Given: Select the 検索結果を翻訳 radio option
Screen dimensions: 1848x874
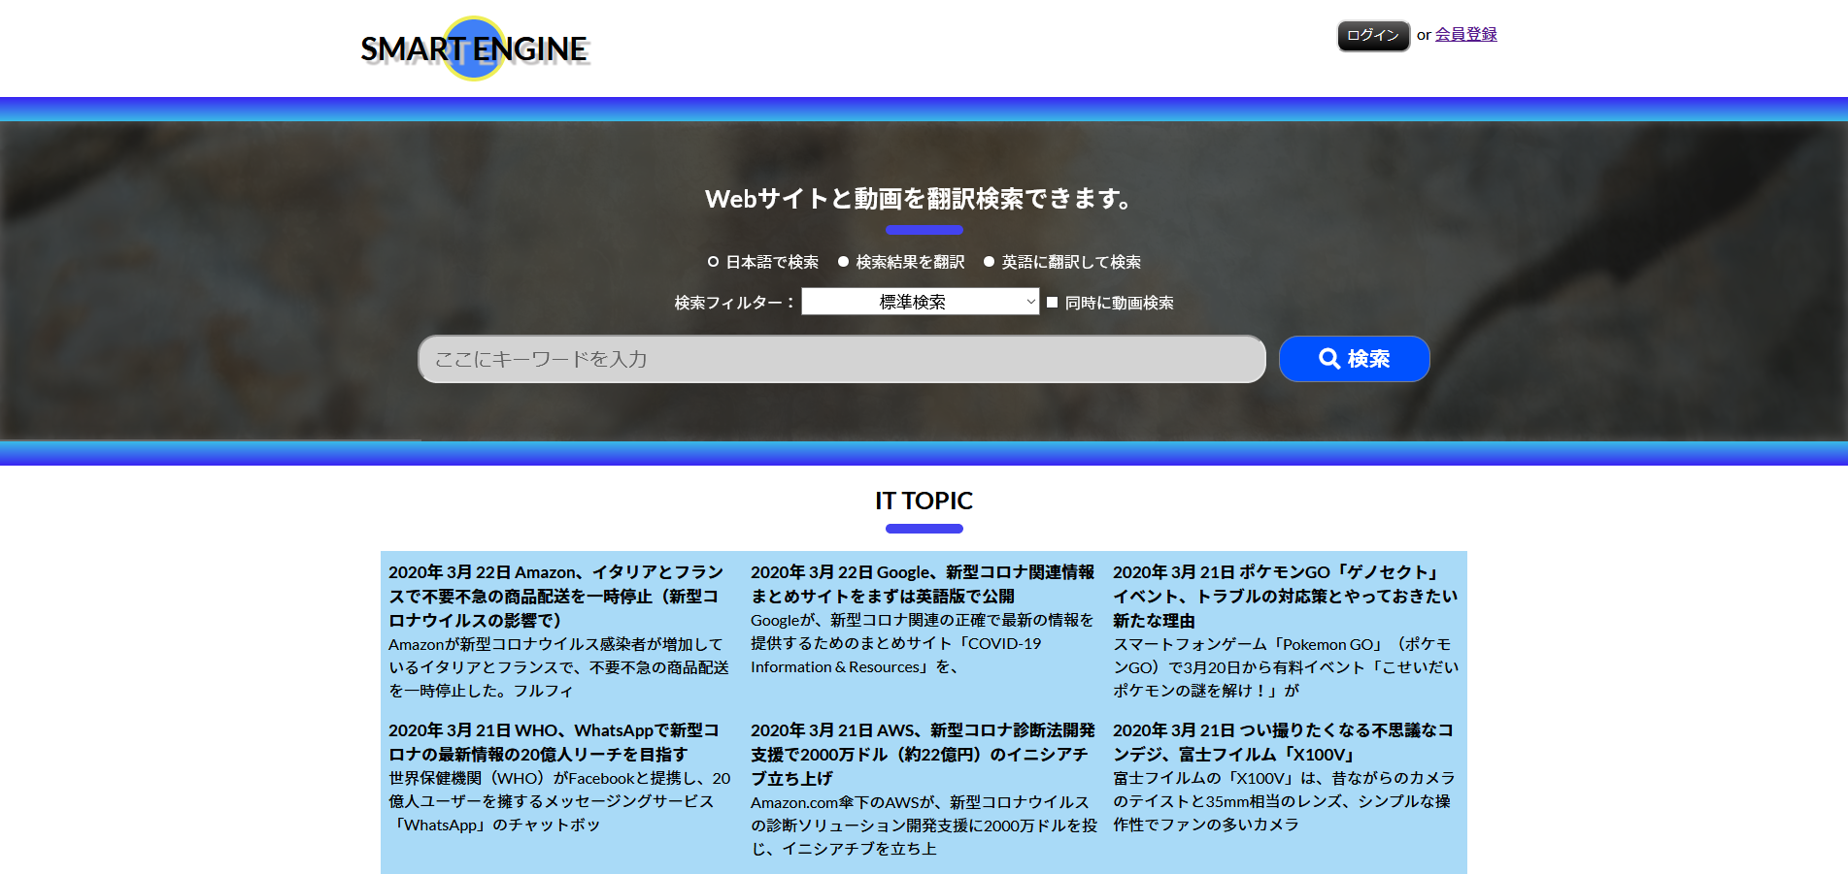Looking at the screenshot, I should pos(843,262).
